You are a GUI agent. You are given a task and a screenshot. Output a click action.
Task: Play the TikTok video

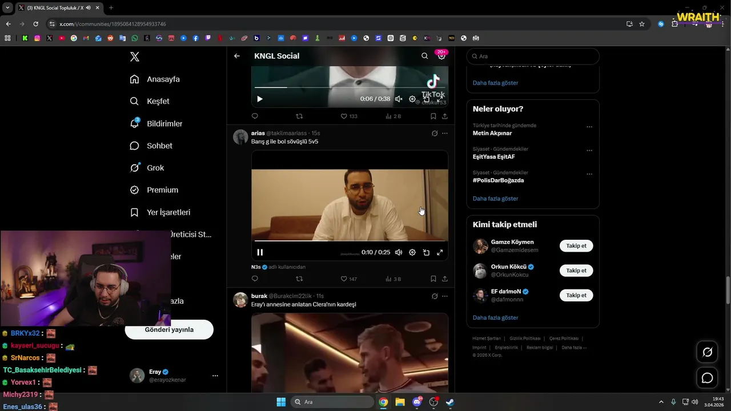260,99
